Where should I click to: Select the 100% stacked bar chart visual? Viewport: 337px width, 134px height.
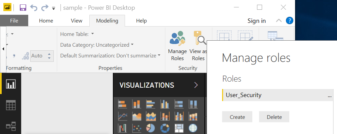[x=179, y=104]
